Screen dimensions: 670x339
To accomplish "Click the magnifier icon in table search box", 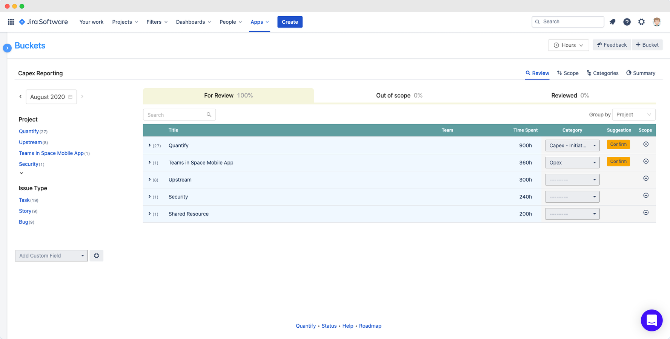I will [x=209, y=115].
